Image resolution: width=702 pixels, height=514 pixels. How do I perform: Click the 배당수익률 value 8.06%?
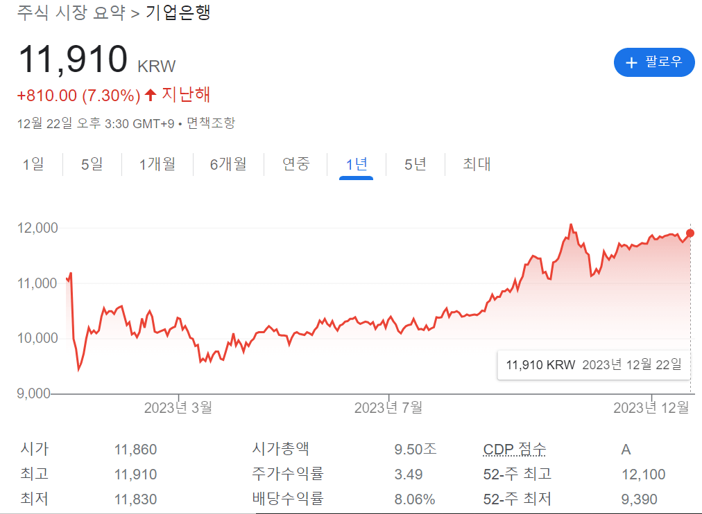click(x=414, y=498)
